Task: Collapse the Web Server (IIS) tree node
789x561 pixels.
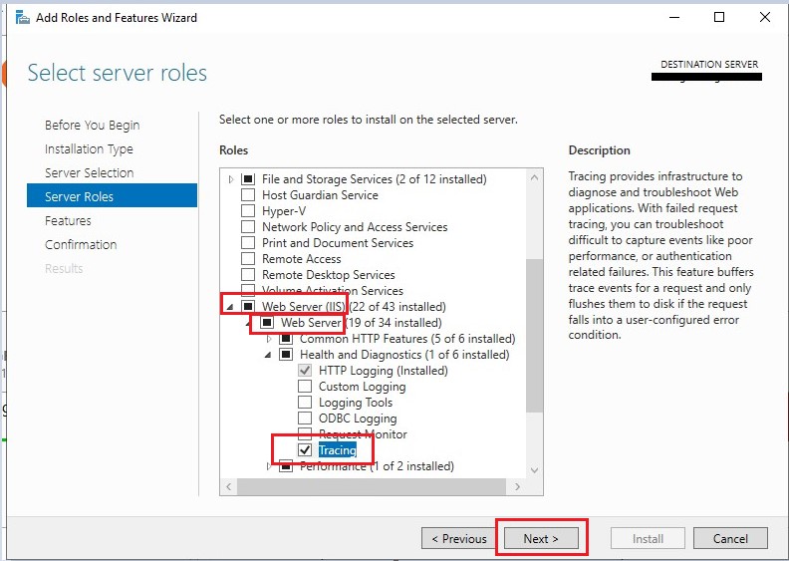Action: pos(231,307)
